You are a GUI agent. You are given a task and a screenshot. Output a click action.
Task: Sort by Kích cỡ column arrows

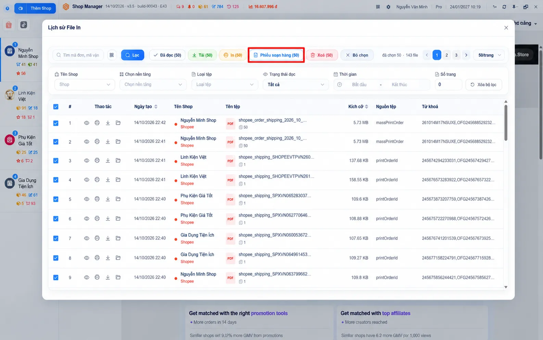[x=366, y=107]
